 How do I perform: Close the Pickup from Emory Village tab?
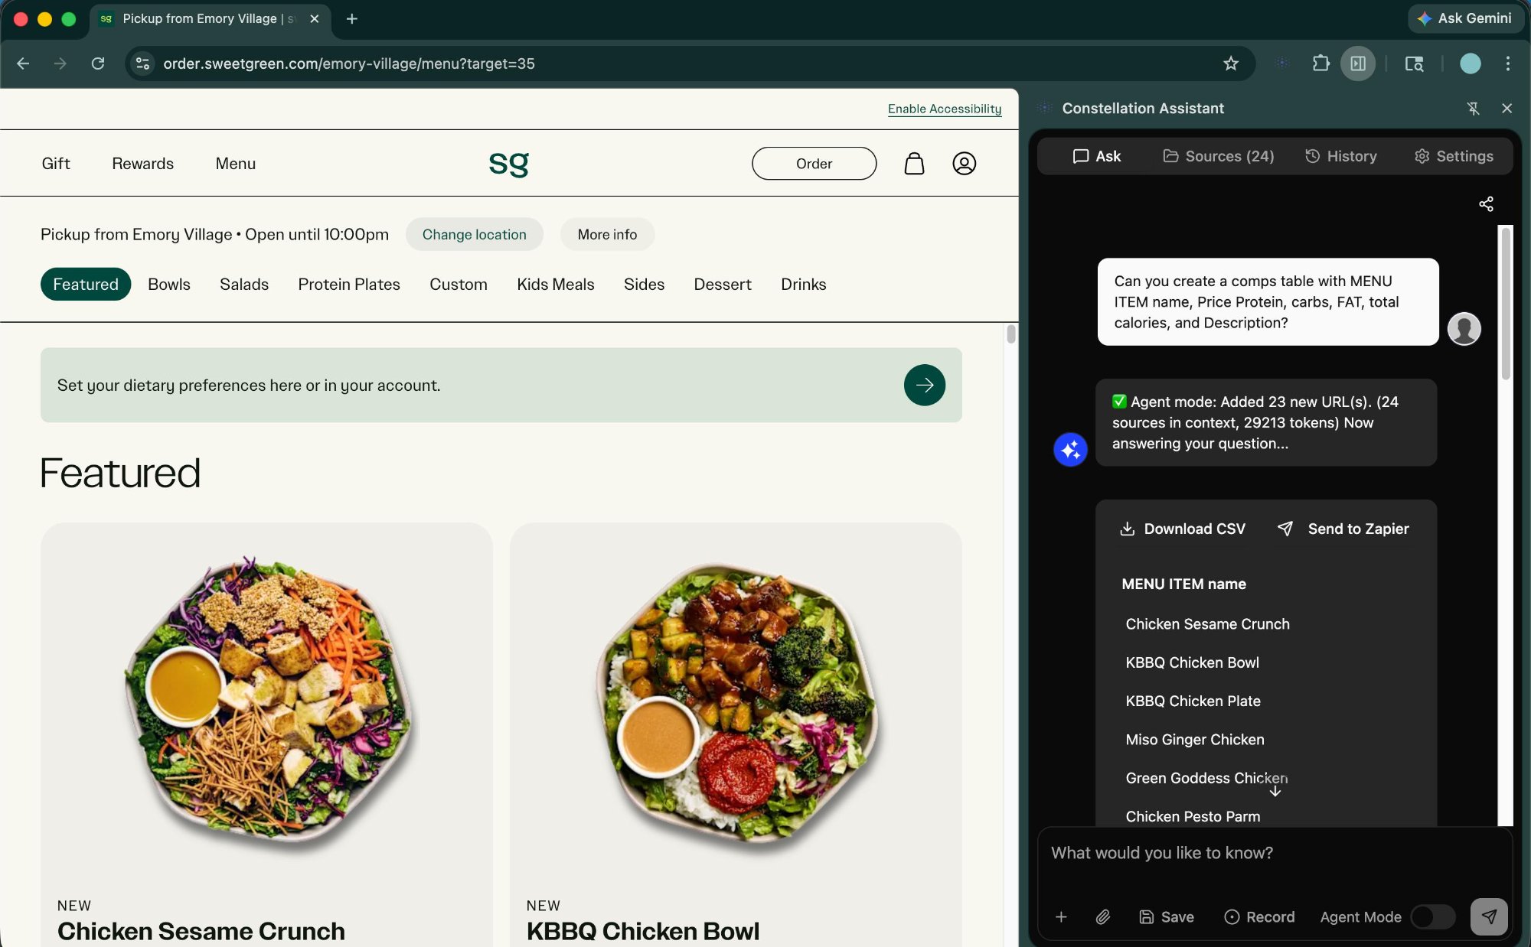[x=314, y=18]
